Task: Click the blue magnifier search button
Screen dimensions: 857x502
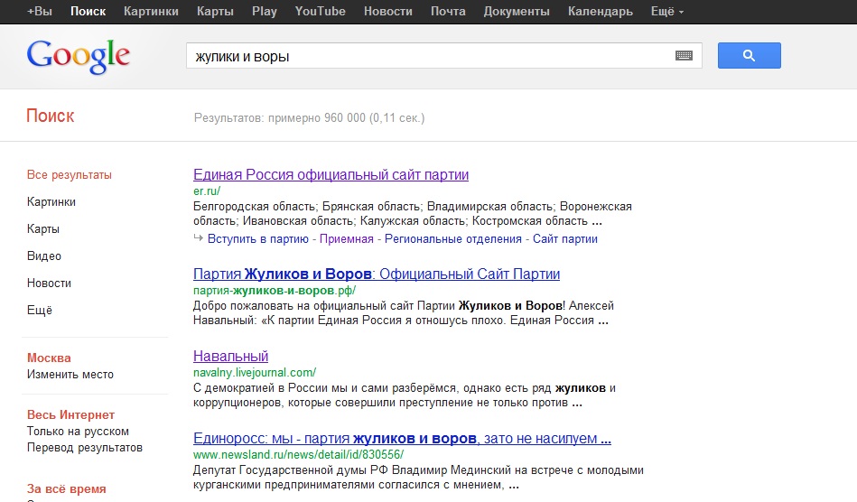Action: click(x=749, y=55)
